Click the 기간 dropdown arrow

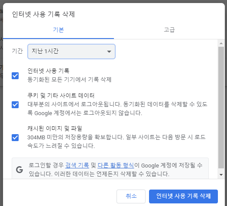109,51
